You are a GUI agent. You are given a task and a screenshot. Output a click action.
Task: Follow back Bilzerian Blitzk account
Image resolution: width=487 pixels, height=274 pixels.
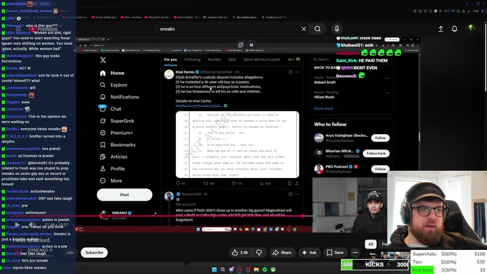(376, 153)
